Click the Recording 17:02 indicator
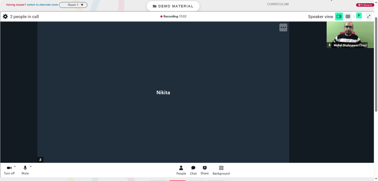 pyautogui.click(x=174, y=17)
